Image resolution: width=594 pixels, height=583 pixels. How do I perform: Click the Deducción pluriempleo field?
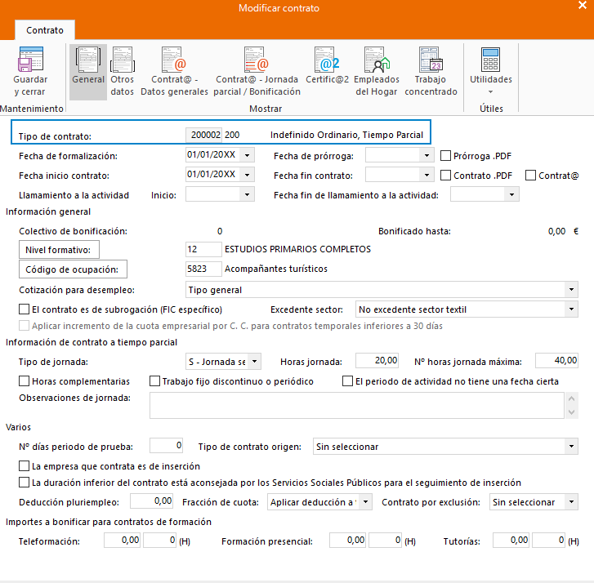pos(151,501)
